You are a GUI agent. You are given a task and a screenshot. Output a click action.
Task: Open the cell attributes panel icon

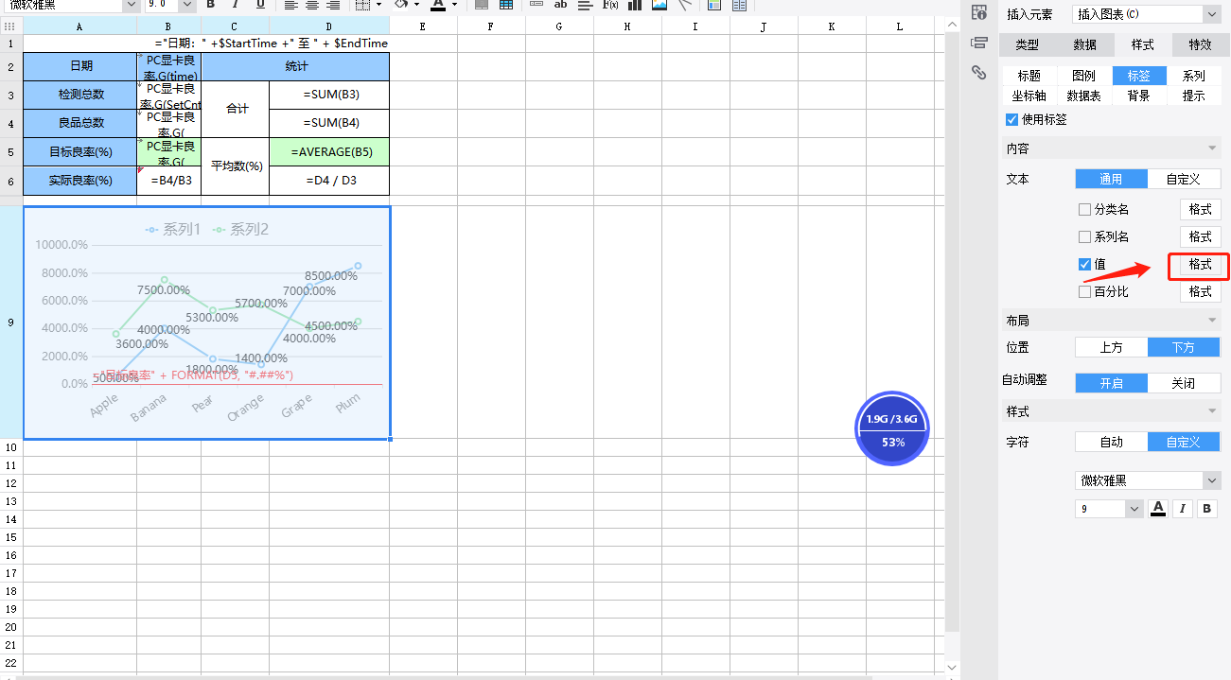click(x=979, y=12)
